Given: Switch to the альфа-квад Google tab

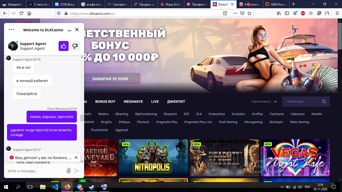Looking at the screenshot, I should coord(92,4).
